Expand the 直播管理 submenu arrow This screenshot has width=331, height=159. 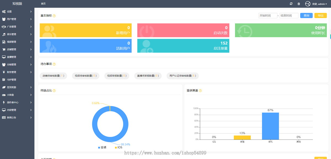31,57
